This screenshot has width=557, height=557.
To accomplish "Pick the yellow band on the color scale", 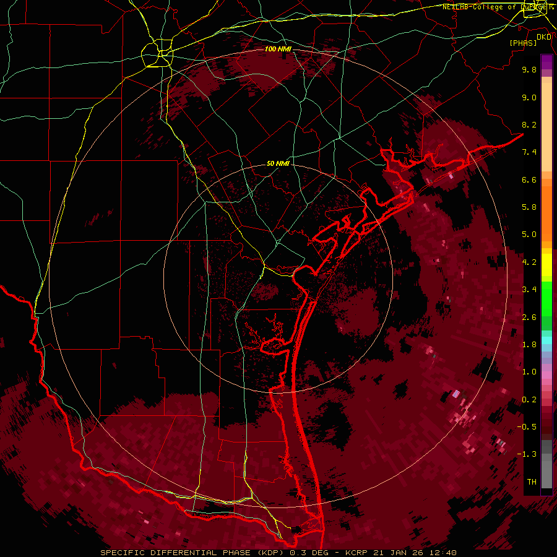I will [546, 265].
